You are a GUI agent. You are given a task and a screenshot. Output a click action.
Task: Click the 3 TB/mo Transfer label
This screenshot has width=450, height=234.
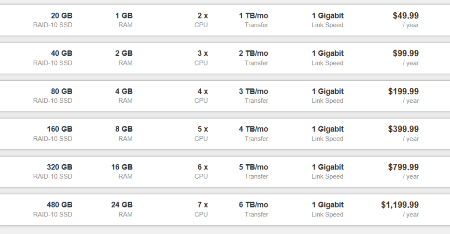click(254, 96)
